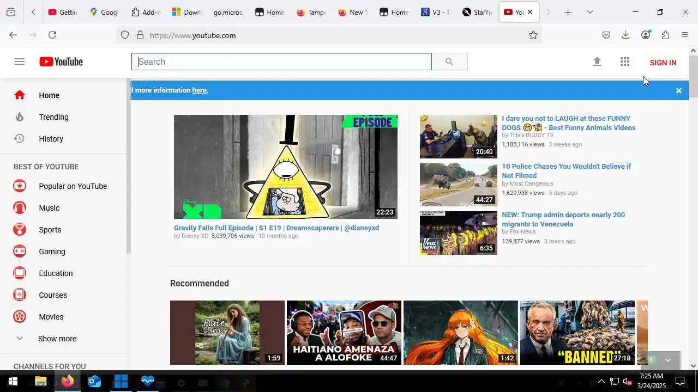The height and width of the screenshot is (392, 698).
Task: Click the muted volume tray icon
Action: coord(627,381)
